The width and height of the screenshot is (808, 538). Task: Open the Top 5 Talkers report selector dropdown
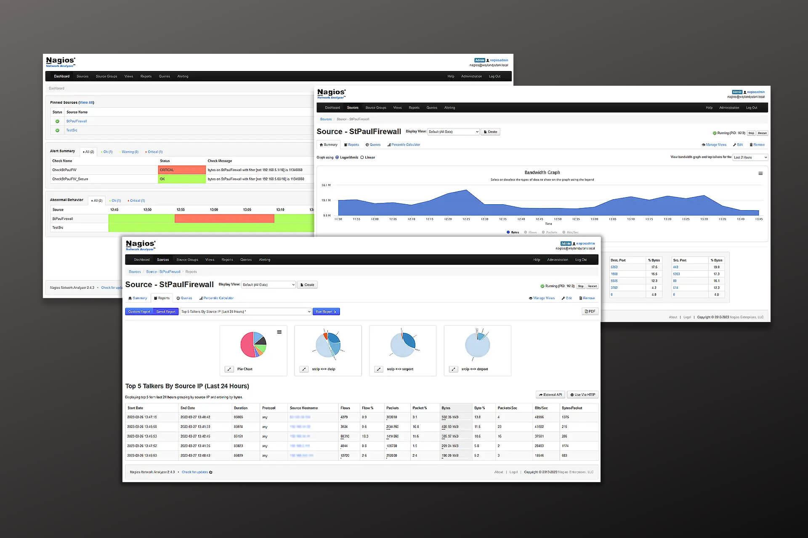(246, 311)
